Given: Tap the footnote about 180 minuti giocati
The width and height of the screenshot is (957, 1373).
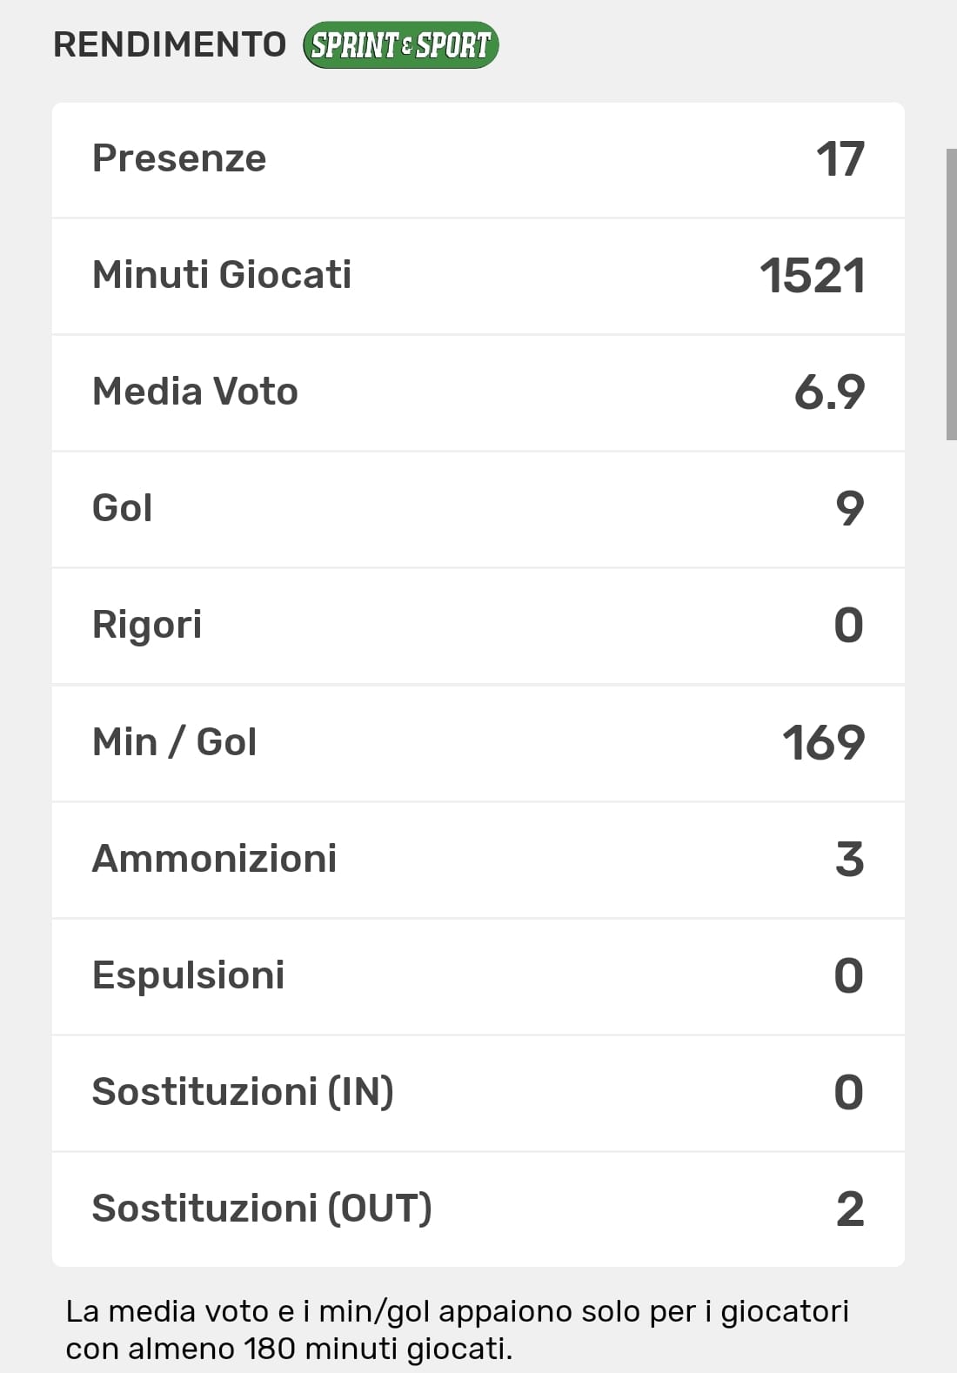Looking at the screenshot, I should pos(457,1329).
